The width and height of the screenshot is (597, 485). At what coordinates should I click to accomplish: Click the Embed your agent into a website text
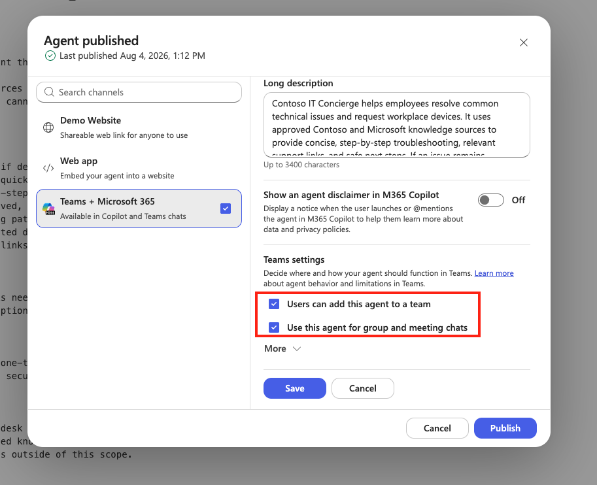tap(117, 176)
